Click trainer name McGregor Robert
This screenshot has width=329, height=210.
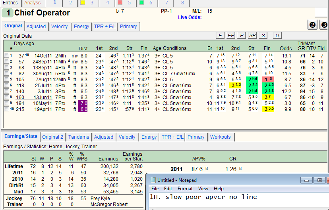point(109,204)
